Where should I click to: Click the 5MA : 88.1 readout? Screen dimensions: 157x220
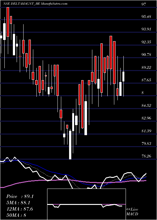(18, 203)
